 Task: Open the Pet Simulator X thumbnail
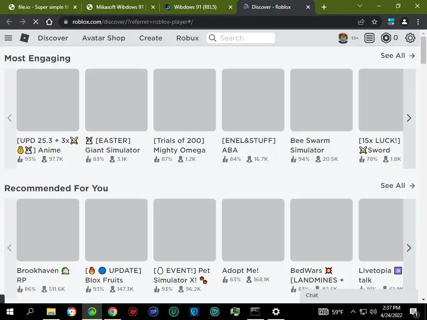tap(185, 230)
